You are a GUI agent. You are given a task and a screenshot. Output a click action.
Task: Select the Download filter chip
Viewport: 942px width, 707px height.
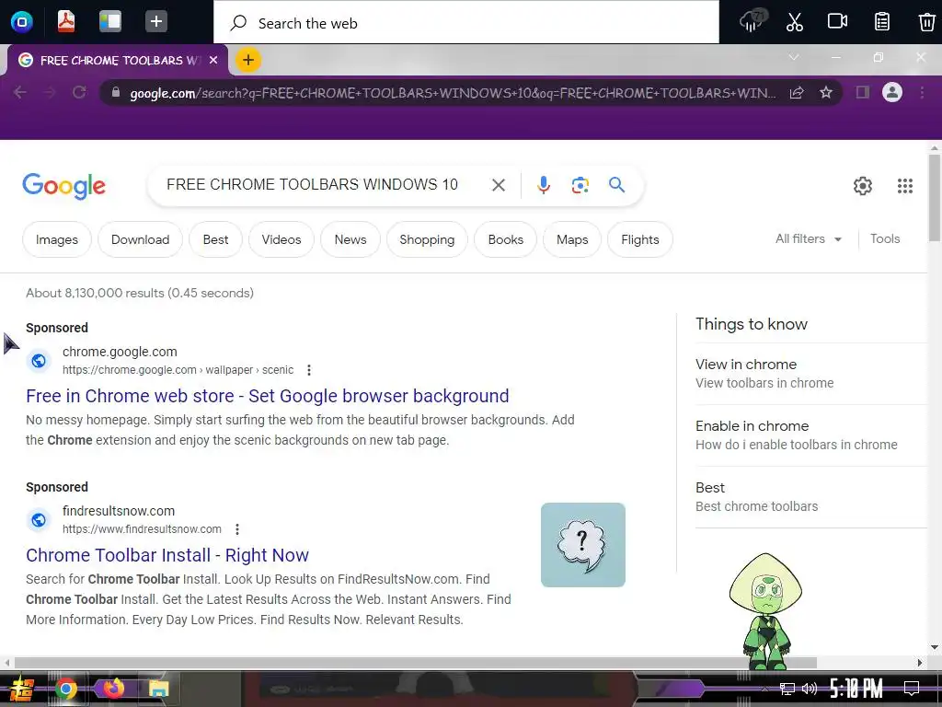tap(140, 239)
